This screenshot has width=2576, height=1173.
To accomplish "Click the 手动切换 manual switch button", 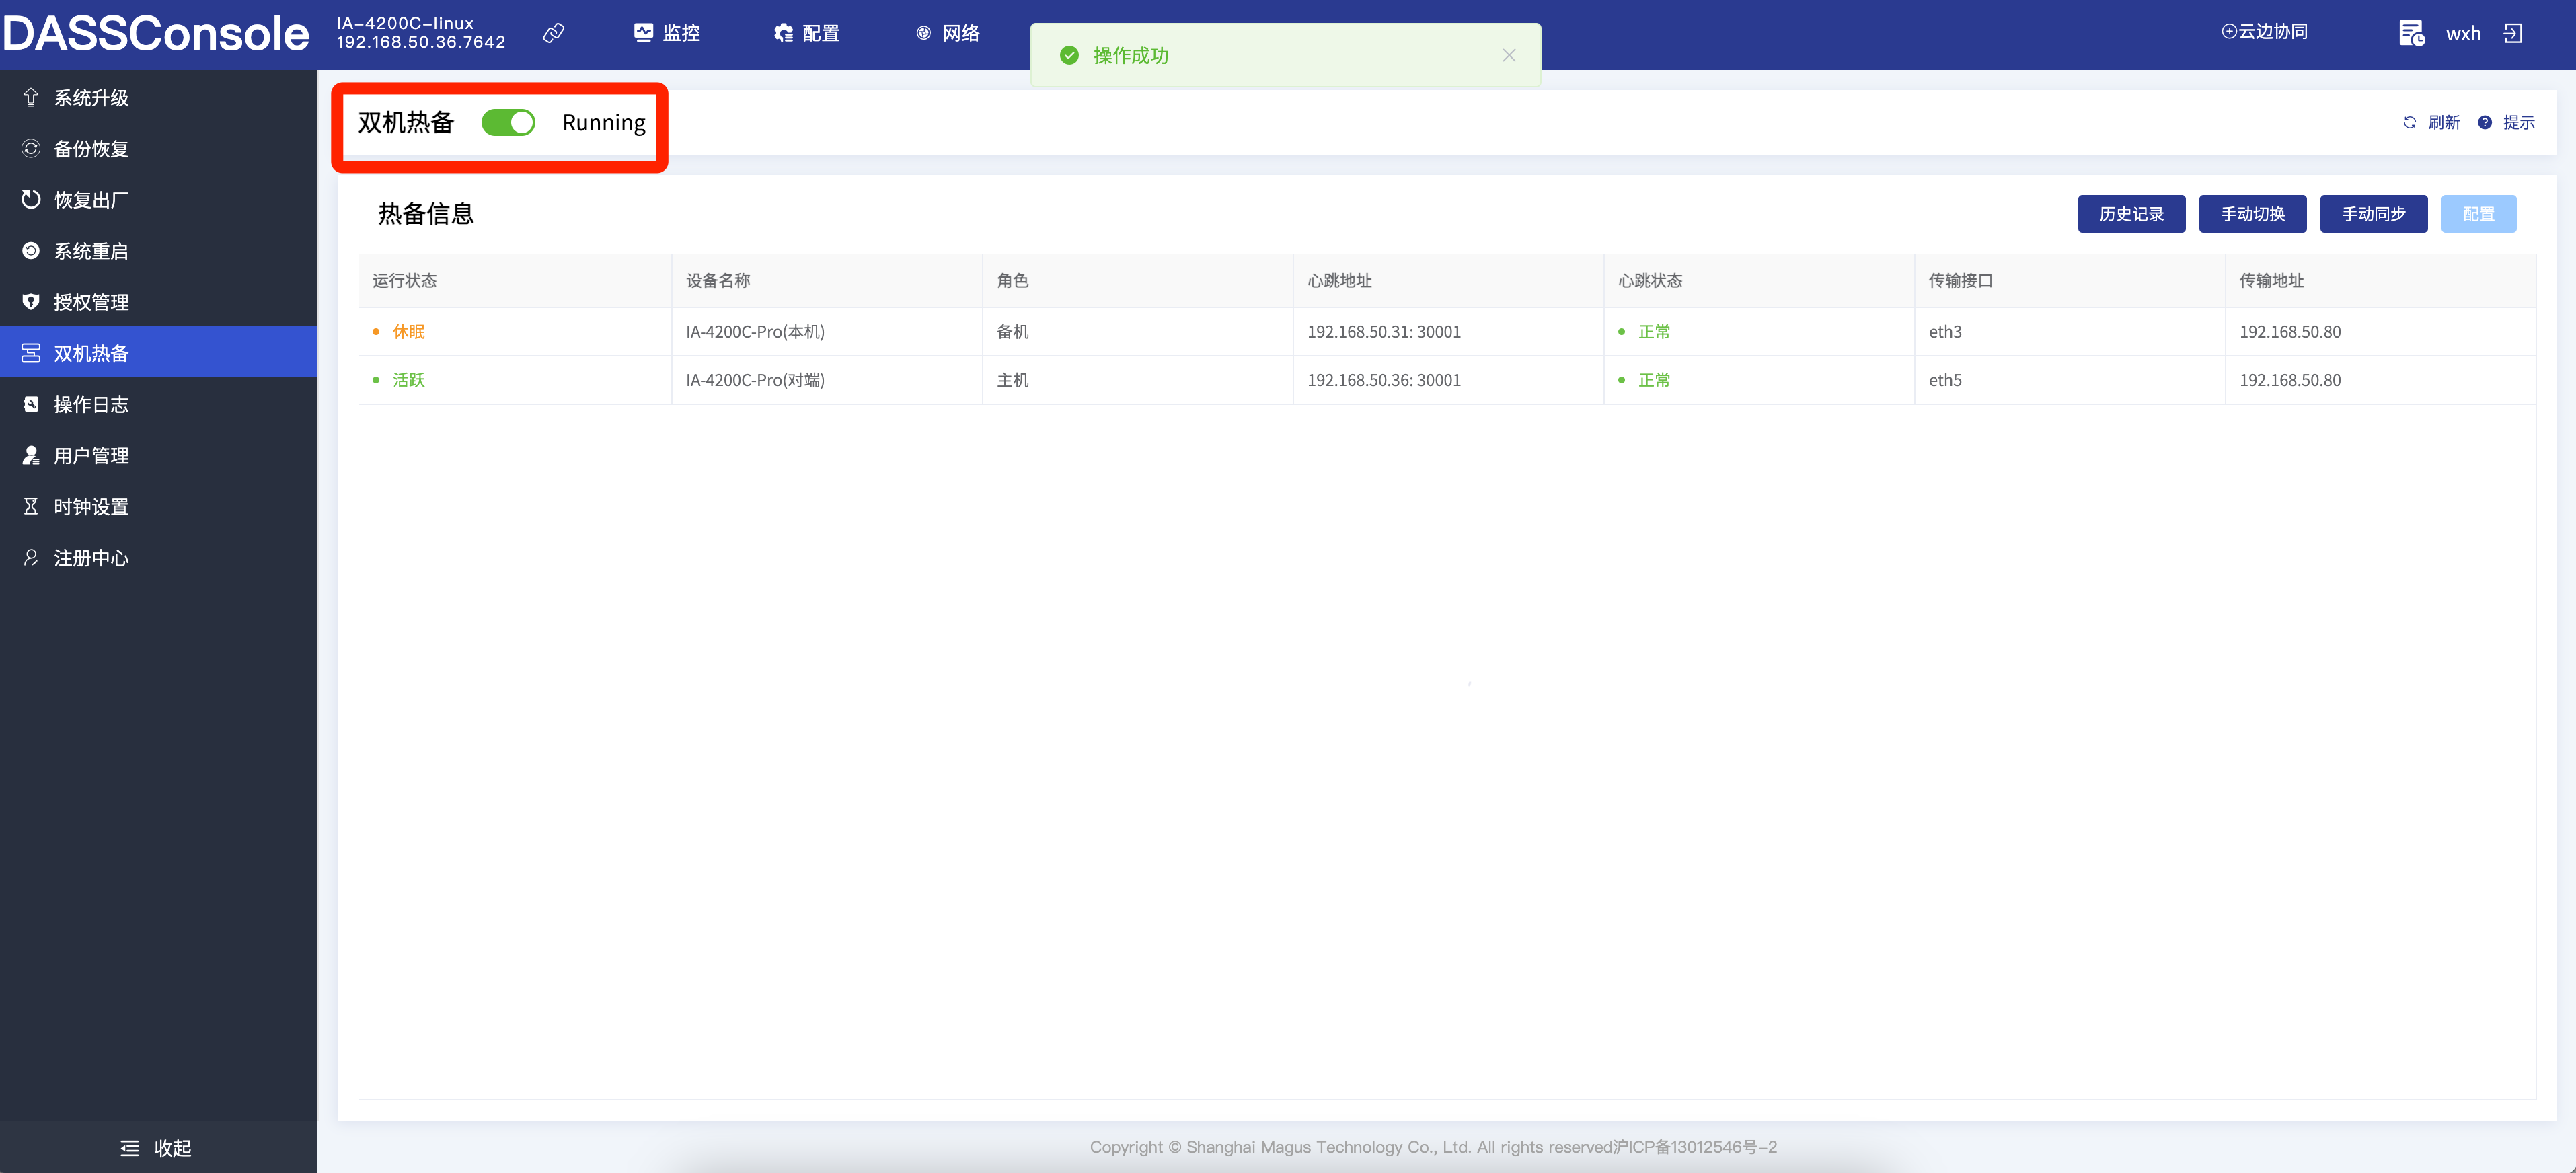I will pyautogui.click(x=2252, y=214).
